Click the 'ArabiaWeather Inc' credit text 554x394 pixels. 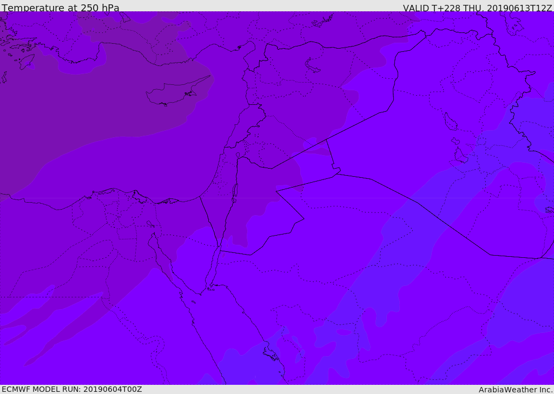pyautogui.click(x=515, y=390)
